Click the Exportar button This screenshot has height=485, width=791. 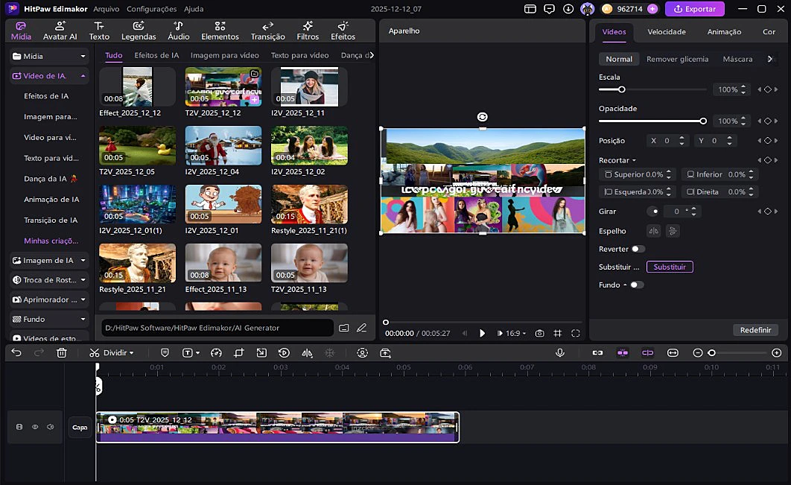[x=694, y=9]
